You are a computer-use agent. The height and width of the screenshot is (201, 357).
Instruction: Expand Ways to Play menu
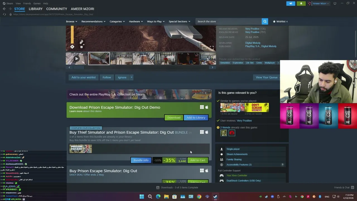(156, 21)
